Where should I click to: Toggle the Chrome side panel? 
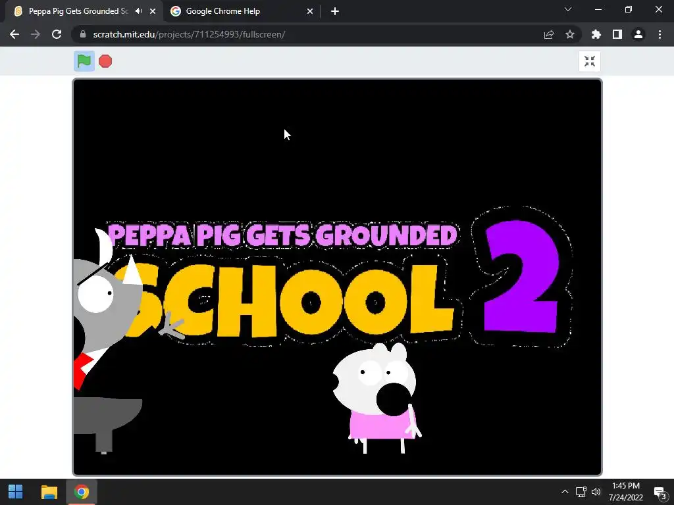(x=617, y=34)
